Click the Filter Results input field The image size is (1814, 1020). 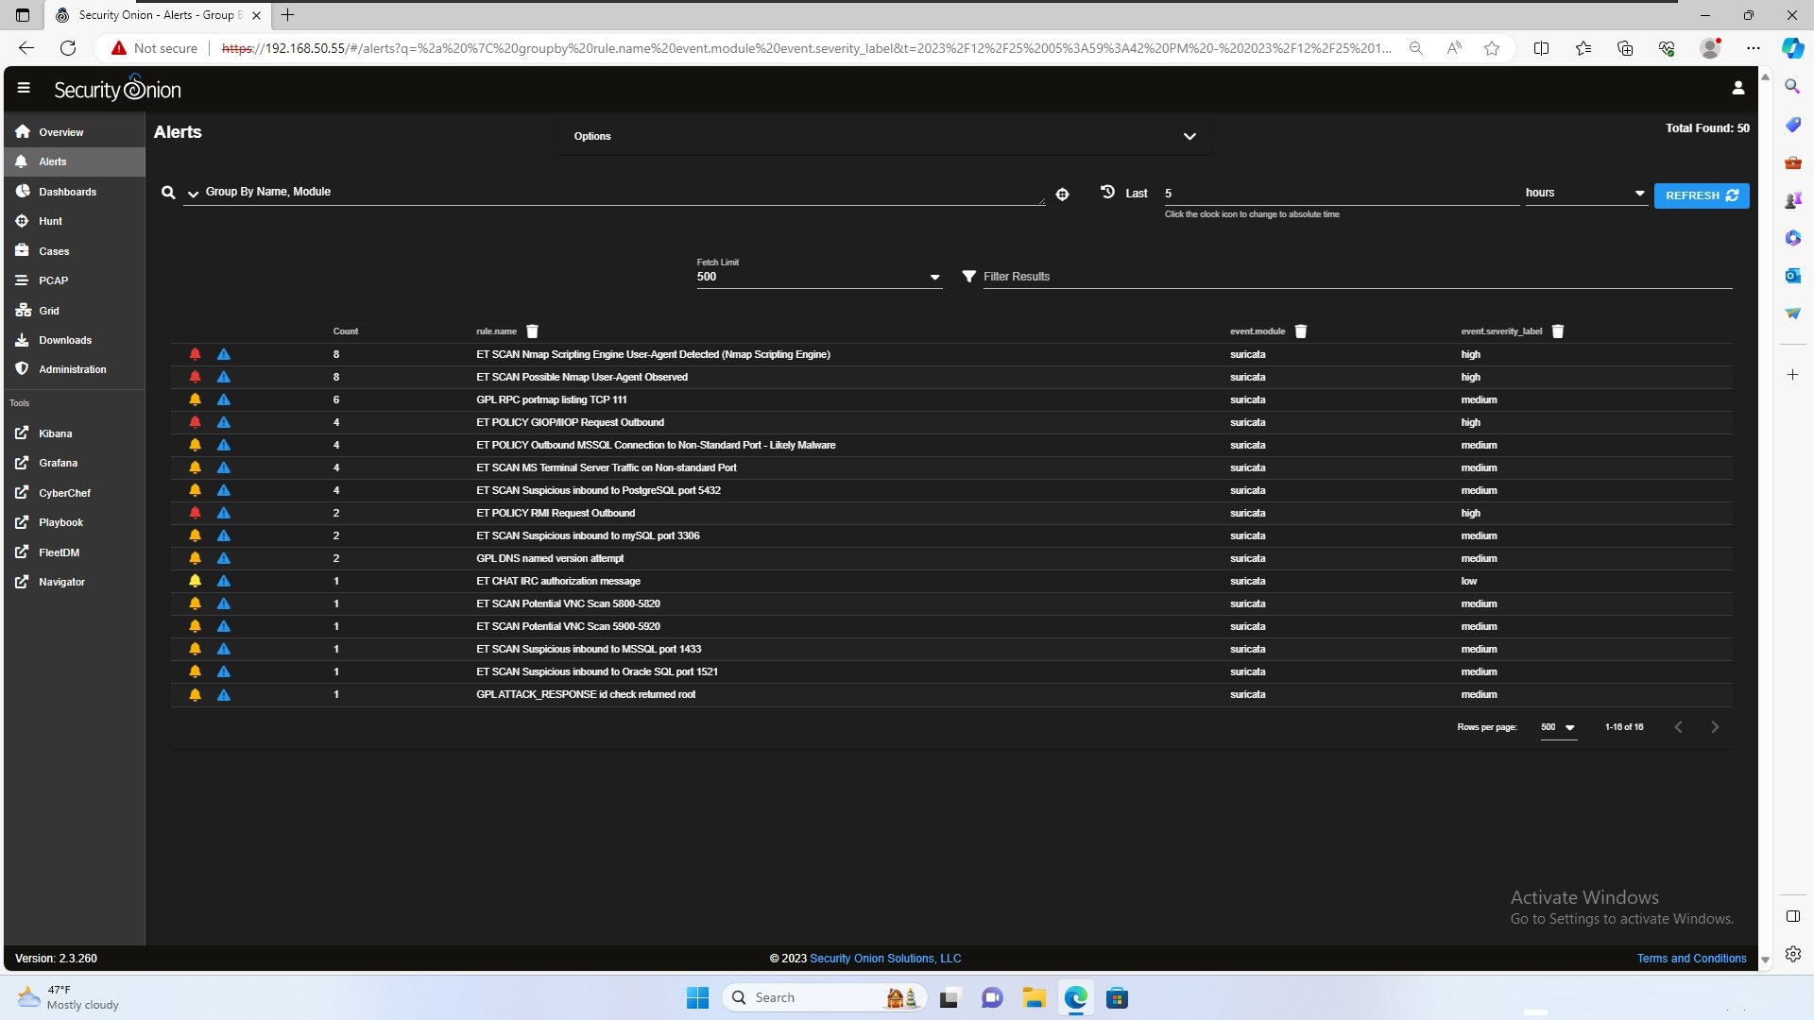pyautogui.click(x=1358, y=277)
